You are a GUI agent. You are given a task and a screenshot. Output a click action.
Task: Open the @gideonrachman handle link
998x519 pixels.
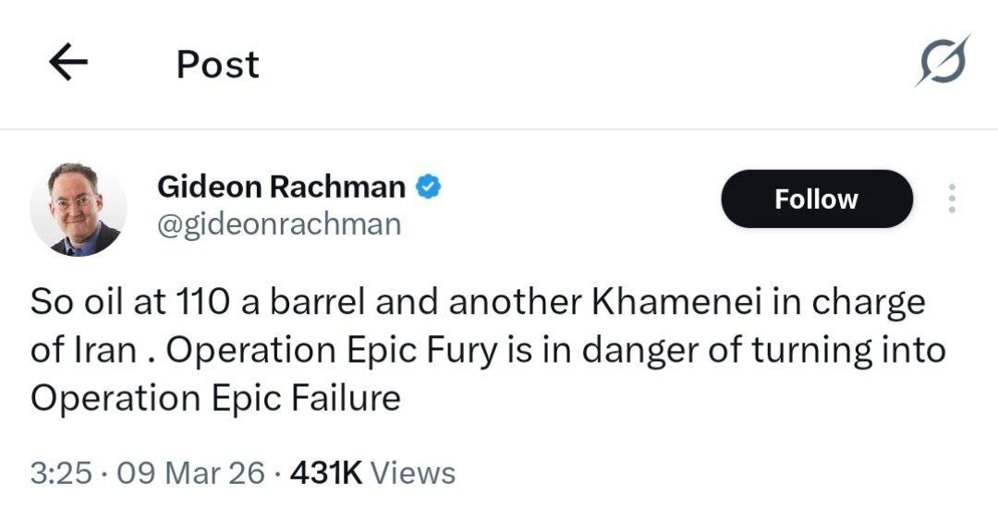click(x=279, y=224)
